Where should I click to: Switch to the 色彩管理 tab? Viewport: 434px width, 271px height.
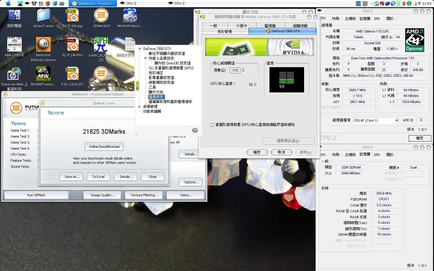pos(225,31)
